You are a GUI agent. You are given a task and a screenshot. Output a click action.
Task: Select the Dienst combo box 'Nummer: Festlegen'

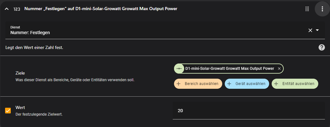(x=165, y=30)
